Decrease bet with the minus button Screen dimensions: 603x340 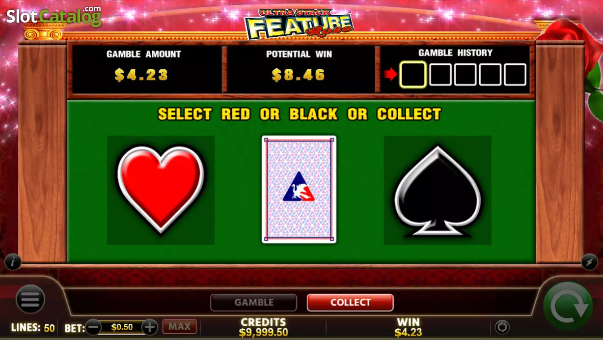click(93, 327)
